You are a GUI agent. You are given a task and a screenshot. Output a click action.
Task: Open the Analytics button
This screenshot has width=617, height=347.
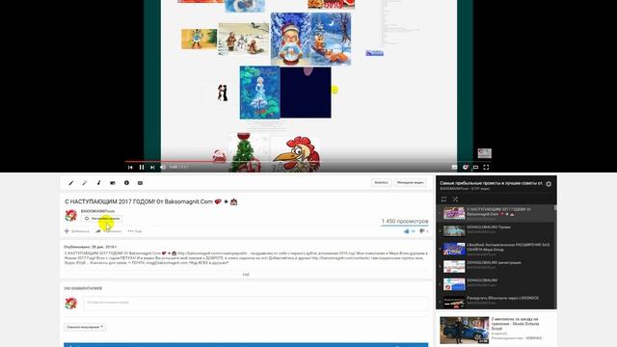coord(381,182)
